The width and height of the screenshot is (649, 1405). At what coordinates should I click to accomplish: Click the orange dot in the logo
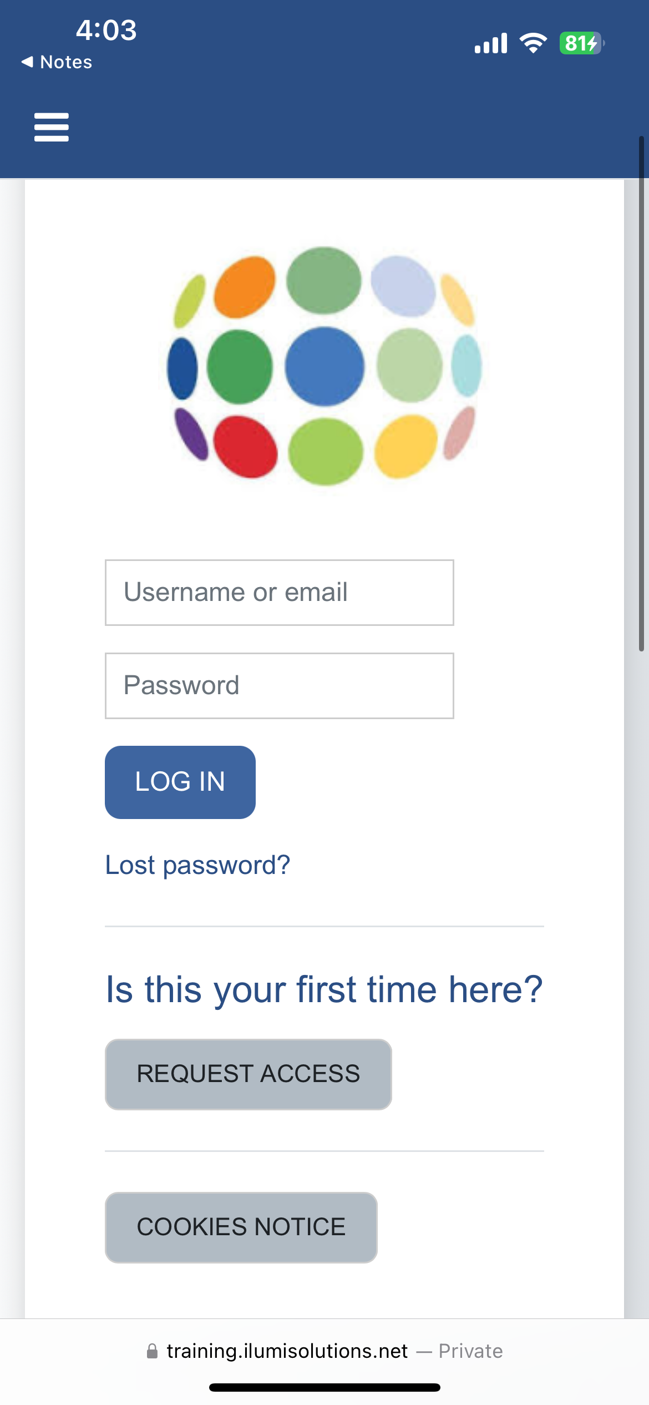(245, 287)
